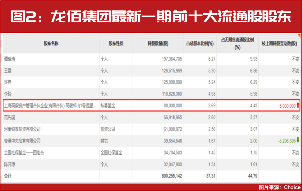Select the 上海高毅资产管理合伙企业 shareholder row name
This screenshot has height=191, width=302.
50,105
